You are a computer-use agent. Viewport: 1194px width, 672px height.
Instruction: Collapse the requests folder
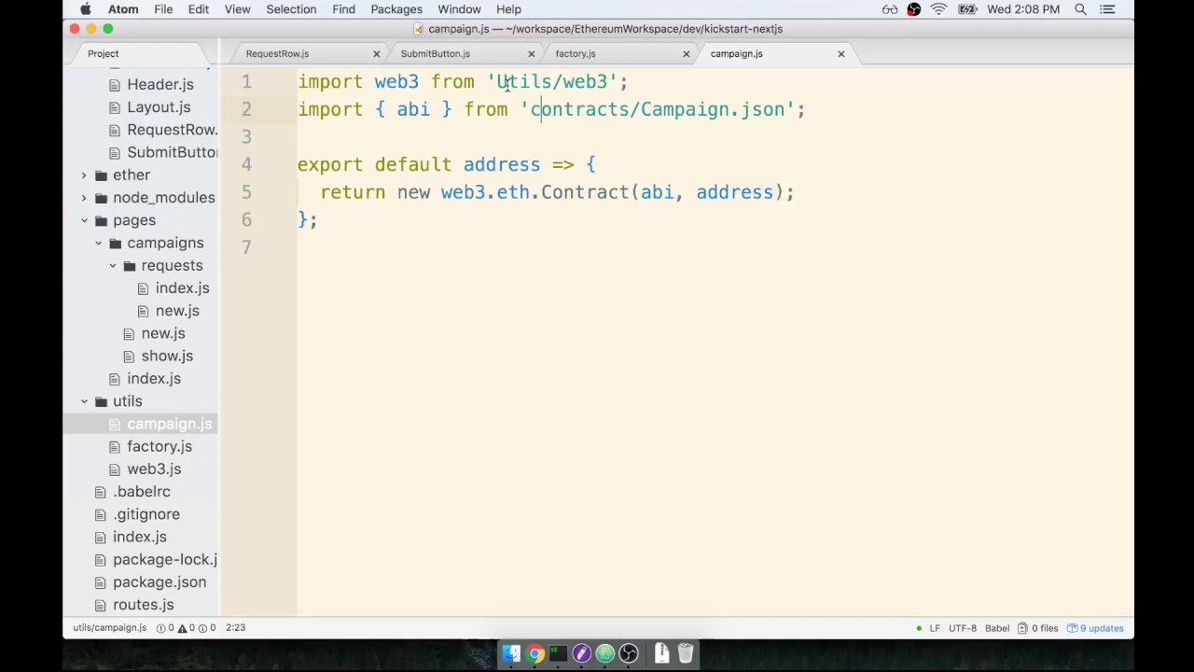point(113,266)
